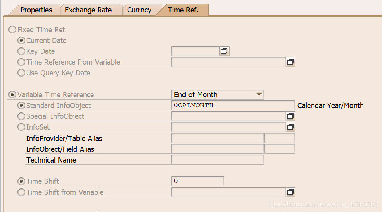382x212 pixels.
Task: Choose Use Query Key Date option
Action: [x=21, y=73]
